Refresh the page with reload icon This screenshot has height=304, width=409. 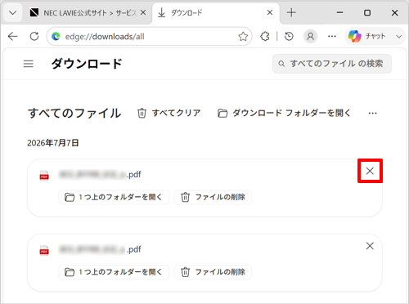point(34,36)
